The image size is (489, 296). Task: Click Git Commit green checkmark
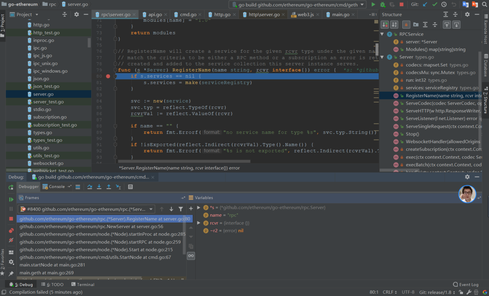[x=435, y=4]
